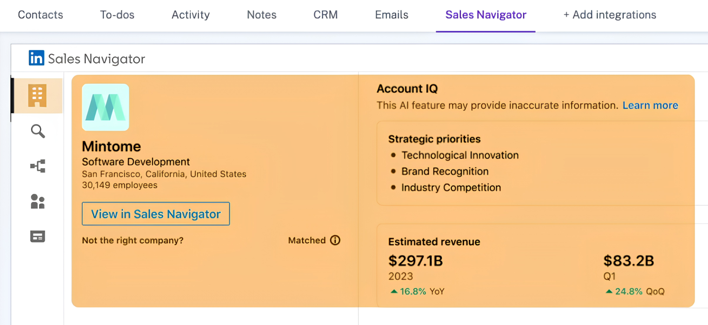
Task: Select the Sales Navigator tab
Action: [486, 15]
